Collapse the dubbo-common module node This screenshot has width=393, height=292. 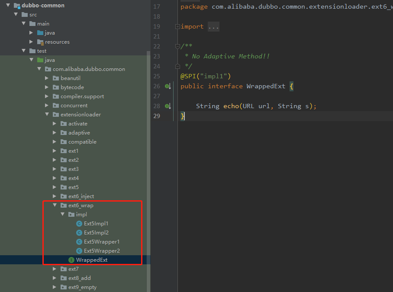point(8,5)
